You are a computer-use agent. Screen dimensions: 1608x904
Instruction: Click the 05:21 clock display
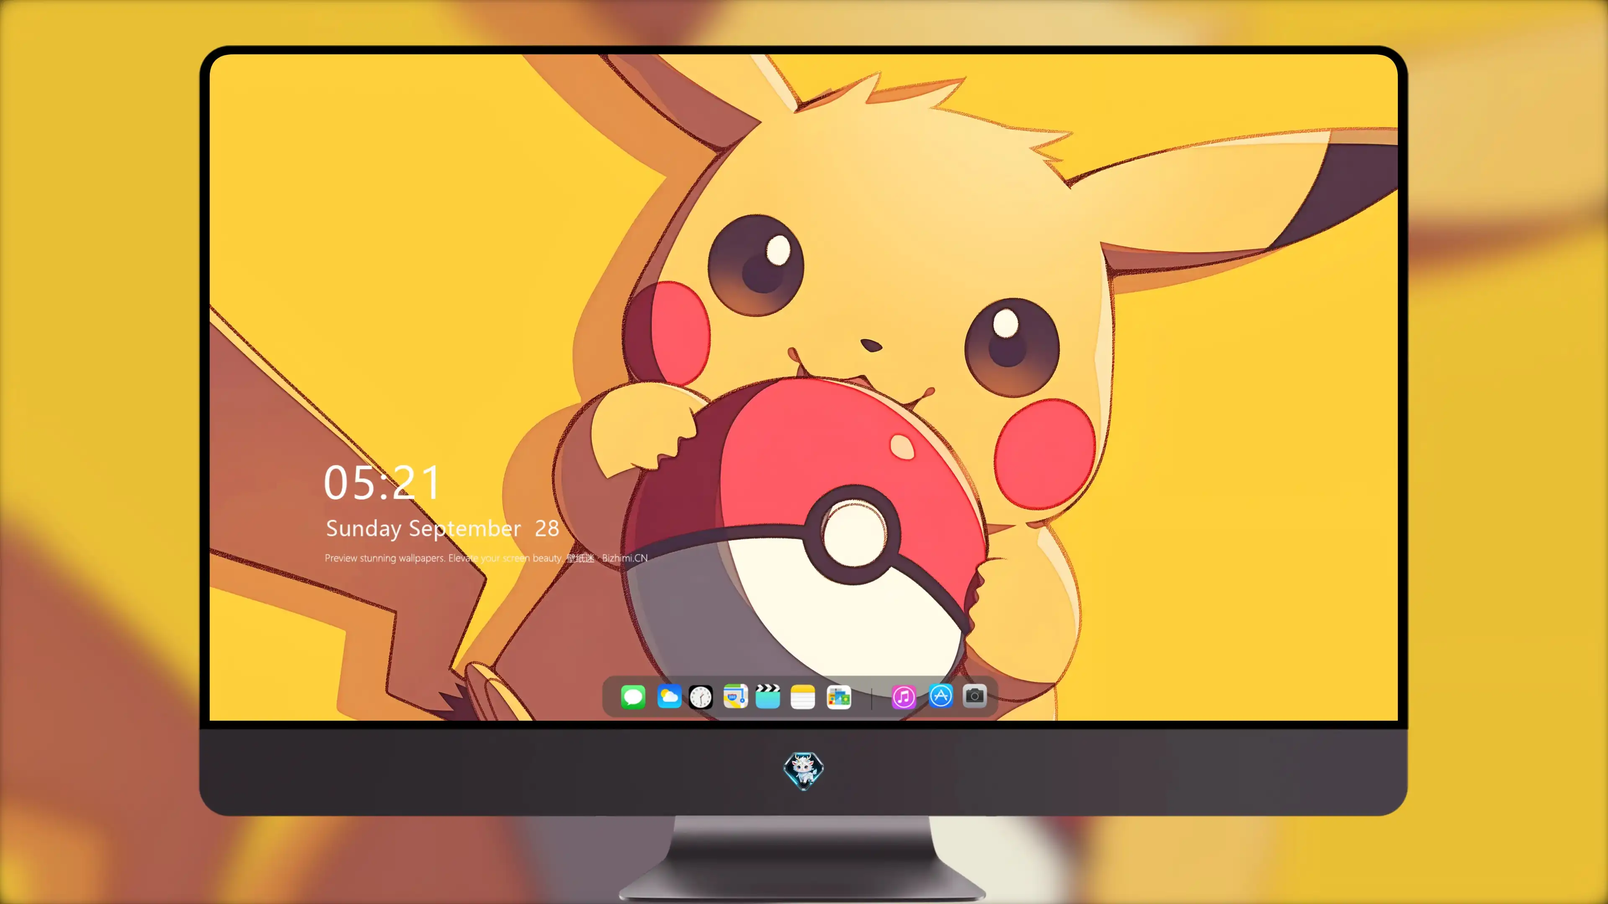(382, 482)
